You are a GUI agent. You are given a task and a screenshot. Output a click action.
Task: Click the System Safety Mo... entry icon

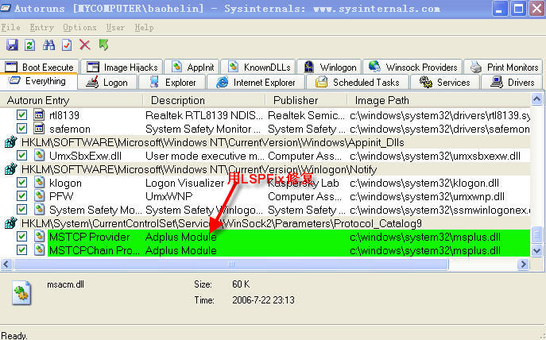click(40, 210)
